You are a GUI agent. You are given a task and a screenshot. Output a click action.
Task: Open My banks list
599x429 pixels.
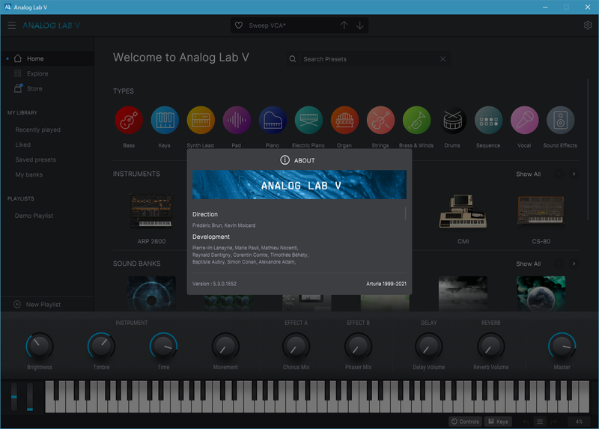tap(29, 174)
